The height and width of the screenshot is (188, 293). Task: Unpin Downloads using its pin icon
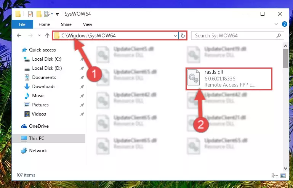click(x=82, y=87)
